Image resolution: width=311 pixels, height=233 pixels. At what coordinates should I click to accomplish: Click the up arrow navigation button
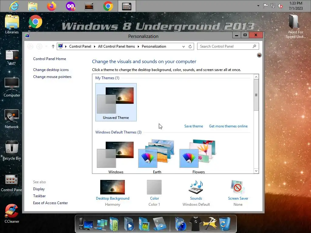pos(53,46)
